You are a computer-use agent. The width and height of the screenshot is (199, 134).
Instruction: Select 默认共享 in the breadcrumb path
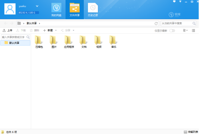click(32, 23)
